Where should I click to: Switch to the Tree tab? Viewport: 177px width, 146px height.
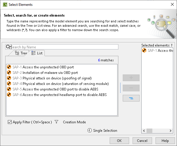point(21,53)
